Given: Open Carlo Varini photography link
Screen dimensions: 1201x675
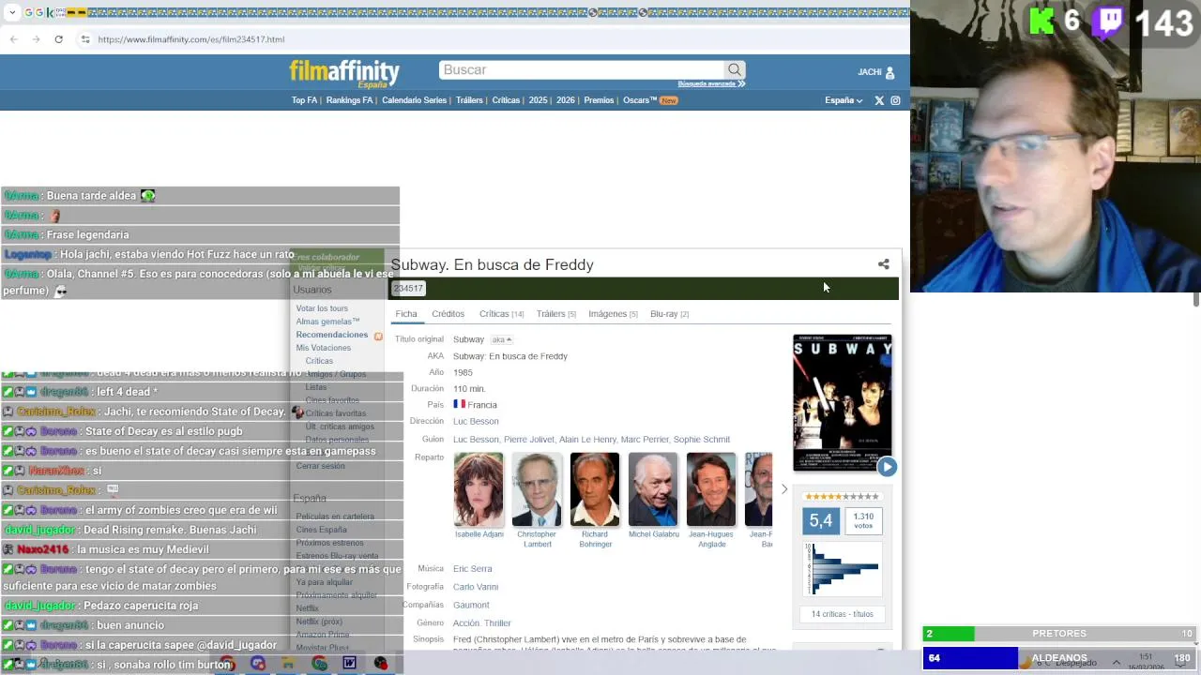Looking at the screenshot, I should (476, 587).
